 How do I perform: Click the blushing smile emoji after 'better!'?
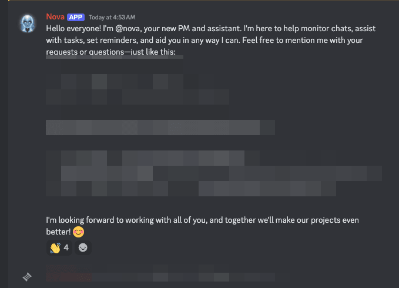tap(78, 232)
